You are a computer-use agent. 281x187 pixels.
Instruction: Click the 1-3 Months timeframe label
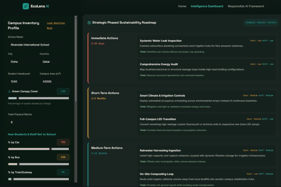(98, 99)
